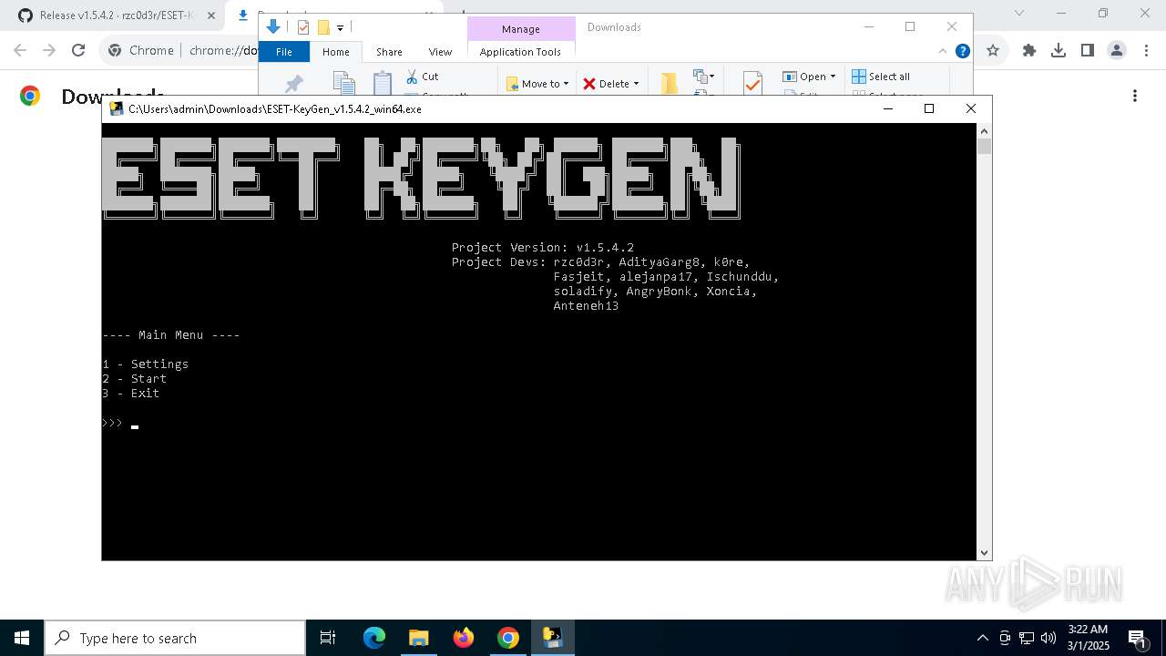1166x656 pixels.
Task: Open the Application Tools ribbon tab
Action: point(520,52)
